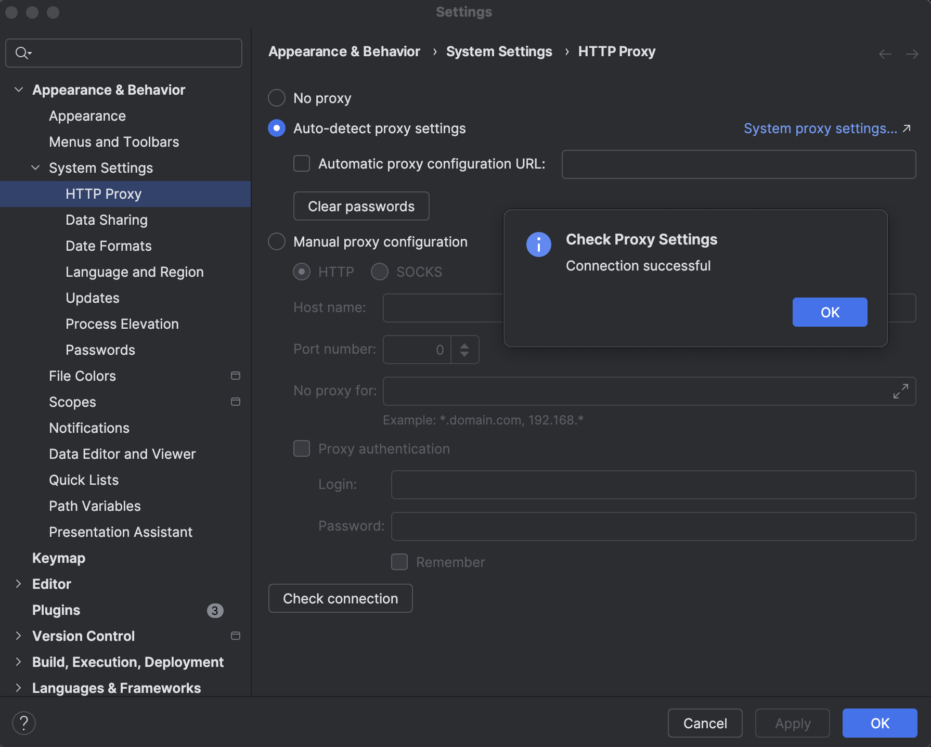Expand the Editor section

[x=19, y=584]
